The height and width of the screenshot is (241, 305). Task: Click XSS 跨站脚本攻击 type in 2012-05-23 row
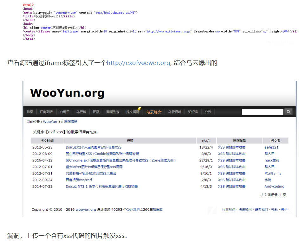(x=232, y=147)
